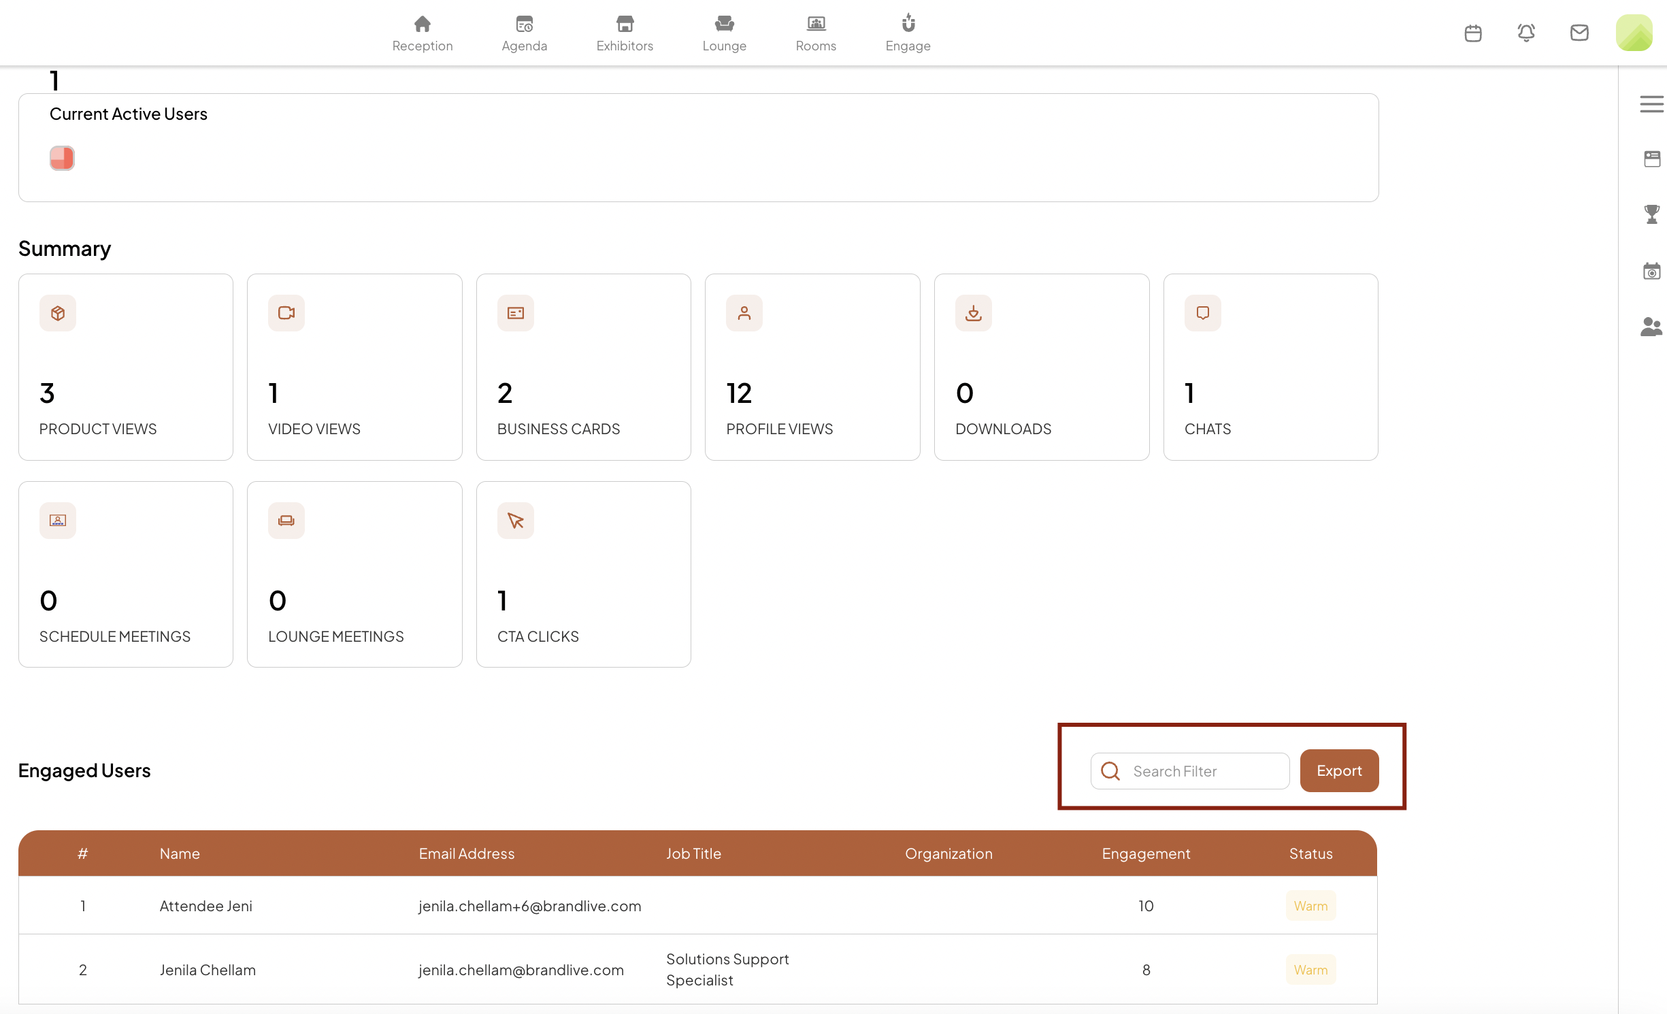Open the Lounge sofa icon
Image resolution: width=1667 pixels, height=1014 pixels.
click(x=724, y=24)
